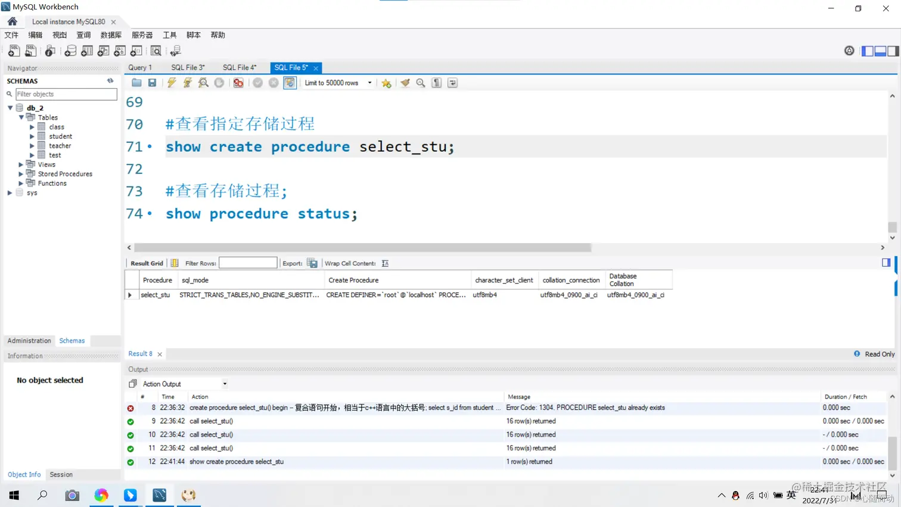Open a script file in this editor

pos(136,83)
